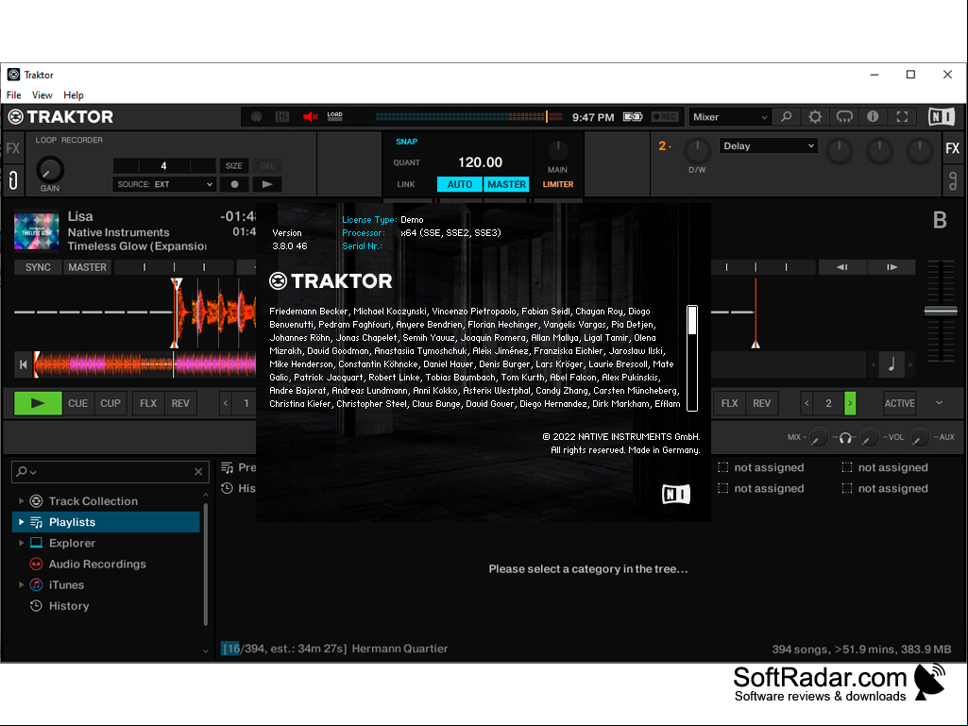
Task: Click the Loop Recorder record button
Action: (234, 184)
